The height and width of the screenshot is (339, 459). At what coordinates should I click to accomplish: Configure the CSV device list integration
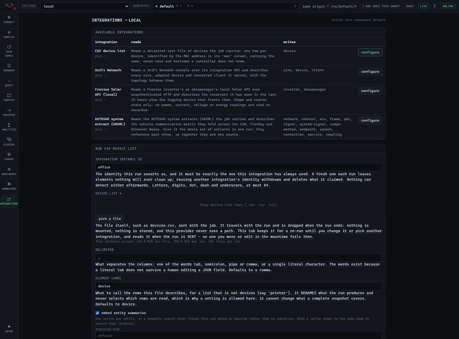(370, 52)
